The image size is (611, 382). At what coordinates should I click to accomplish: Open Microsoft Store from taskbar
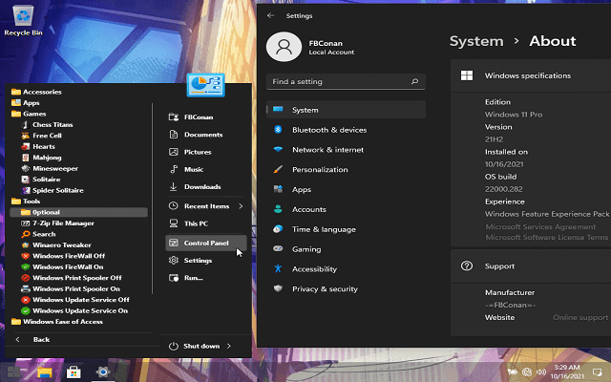point(74,372)
